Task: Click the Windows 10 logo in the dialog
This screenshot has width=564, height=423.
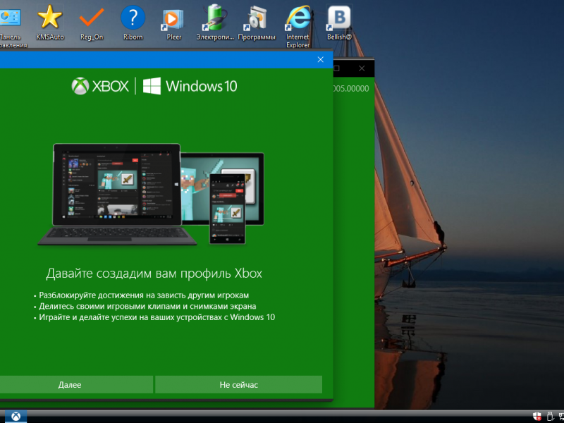Action: tap(190, 86)
